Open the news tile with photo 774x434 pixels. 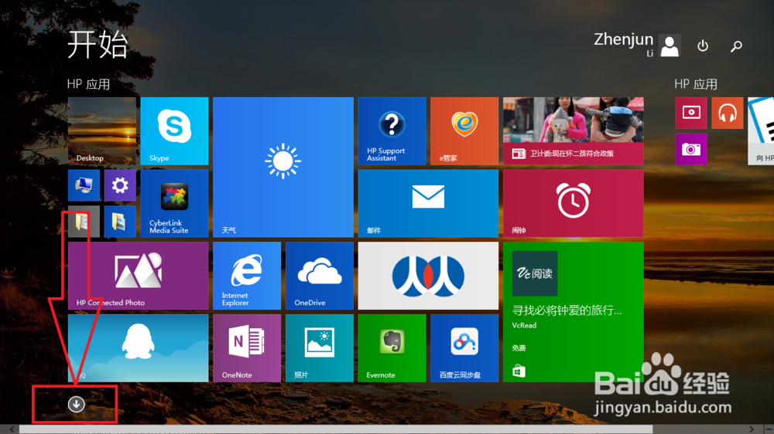573,131
